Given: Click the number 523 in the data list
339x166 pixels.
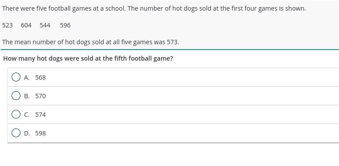Looking at the screenshot, I should tap(8, 25).
